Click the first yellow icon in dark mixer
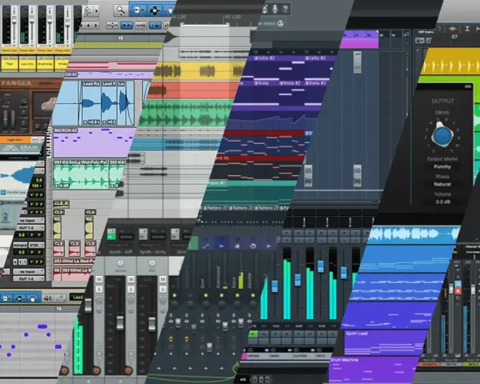Screen dimensions: 480x384 tap(171, 339)
